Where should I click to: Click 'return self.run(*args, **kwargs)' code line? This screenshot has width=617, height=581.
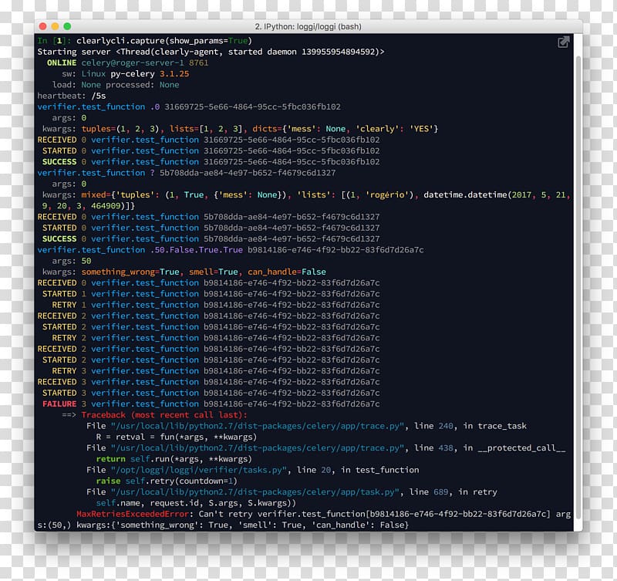[x=174, y=459]
